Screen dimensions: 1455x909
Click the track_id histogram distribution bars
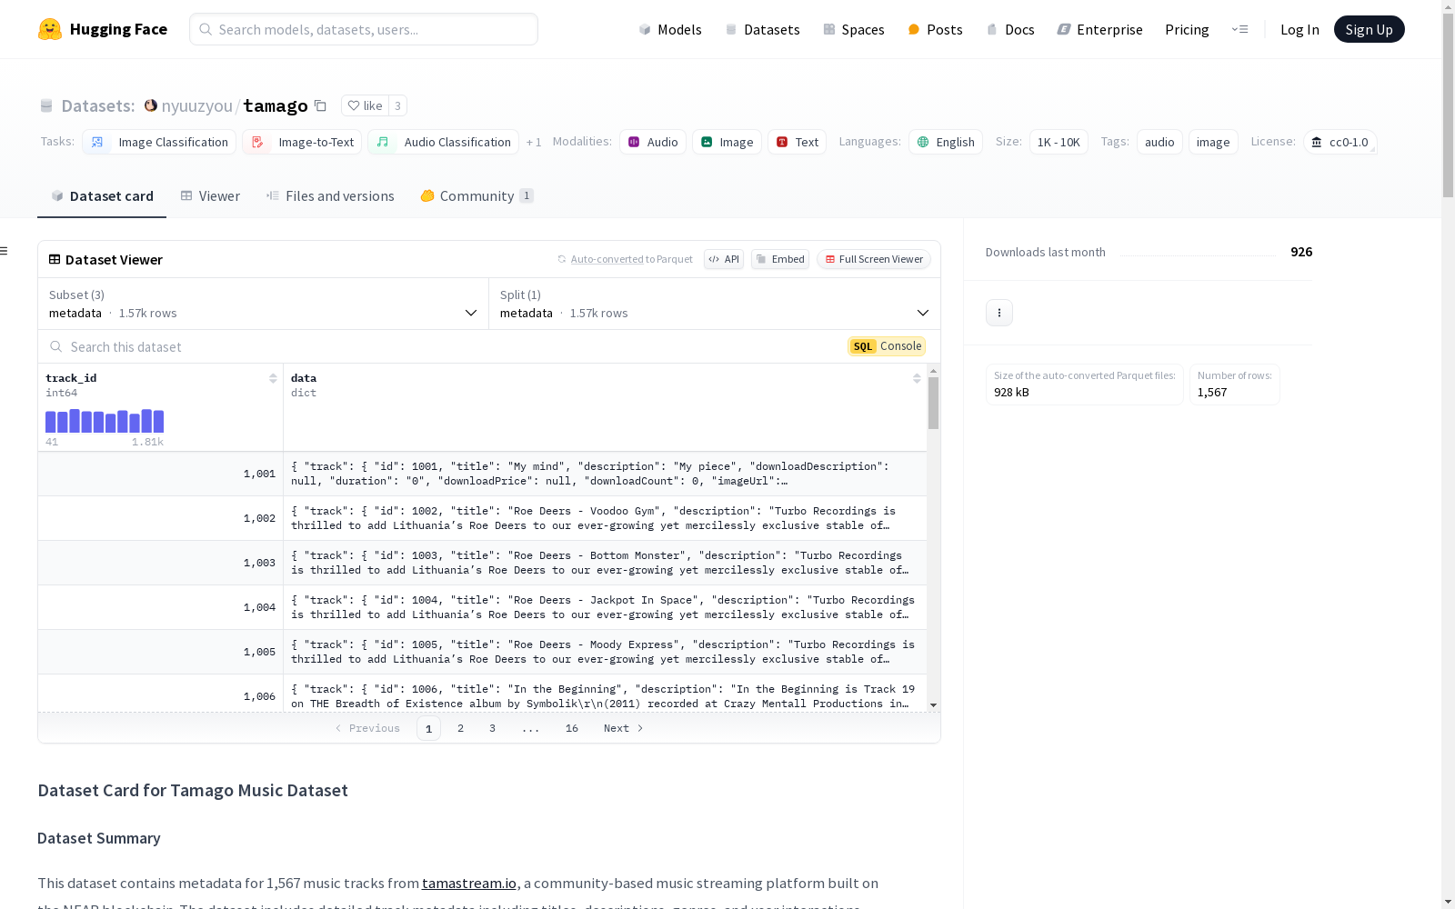pos(105,421)
